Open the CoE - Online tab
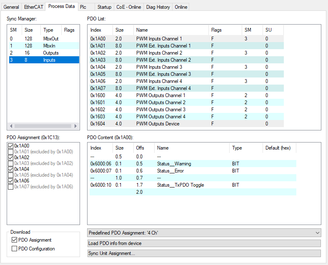The image size is (328, 265). [x=129, y=7]
